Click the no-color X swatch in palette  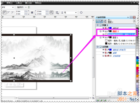137,26
